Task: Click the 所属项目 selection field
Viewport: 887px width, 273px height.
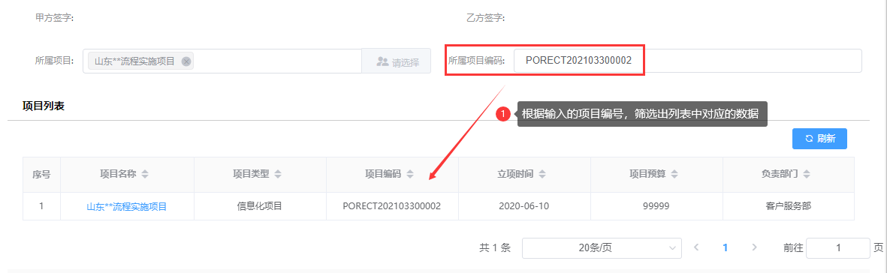Action: click(222, 61)
